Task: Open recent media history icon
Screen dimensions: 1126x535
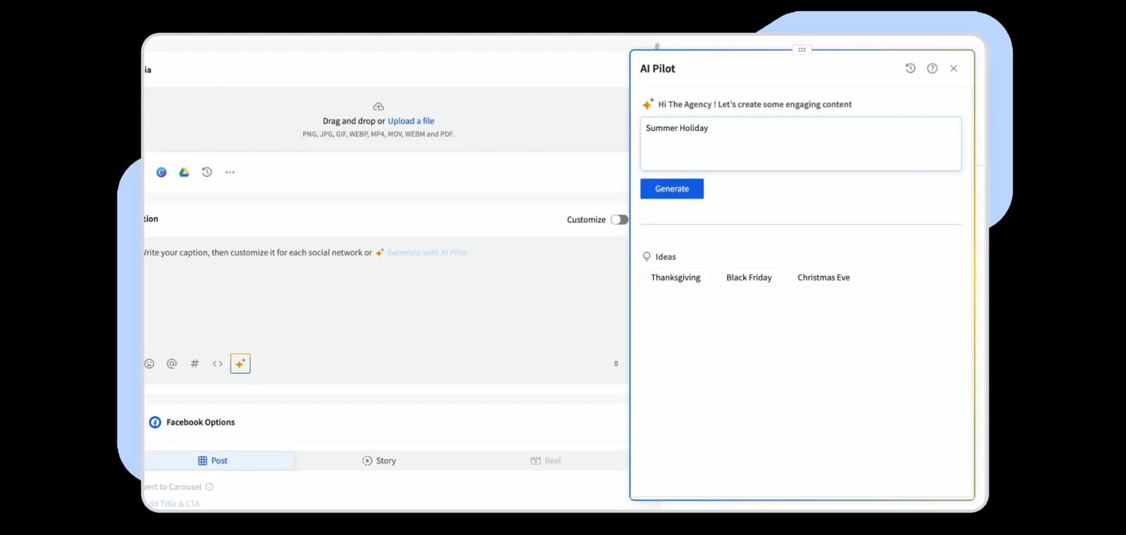Action: 207,172
